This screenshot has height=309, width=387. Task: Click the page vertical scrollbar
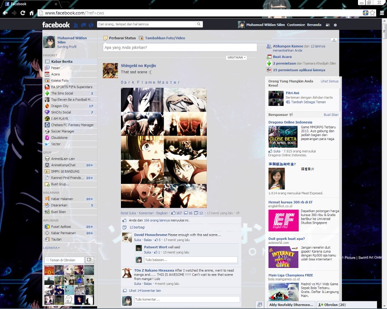[x=385, y=31]
